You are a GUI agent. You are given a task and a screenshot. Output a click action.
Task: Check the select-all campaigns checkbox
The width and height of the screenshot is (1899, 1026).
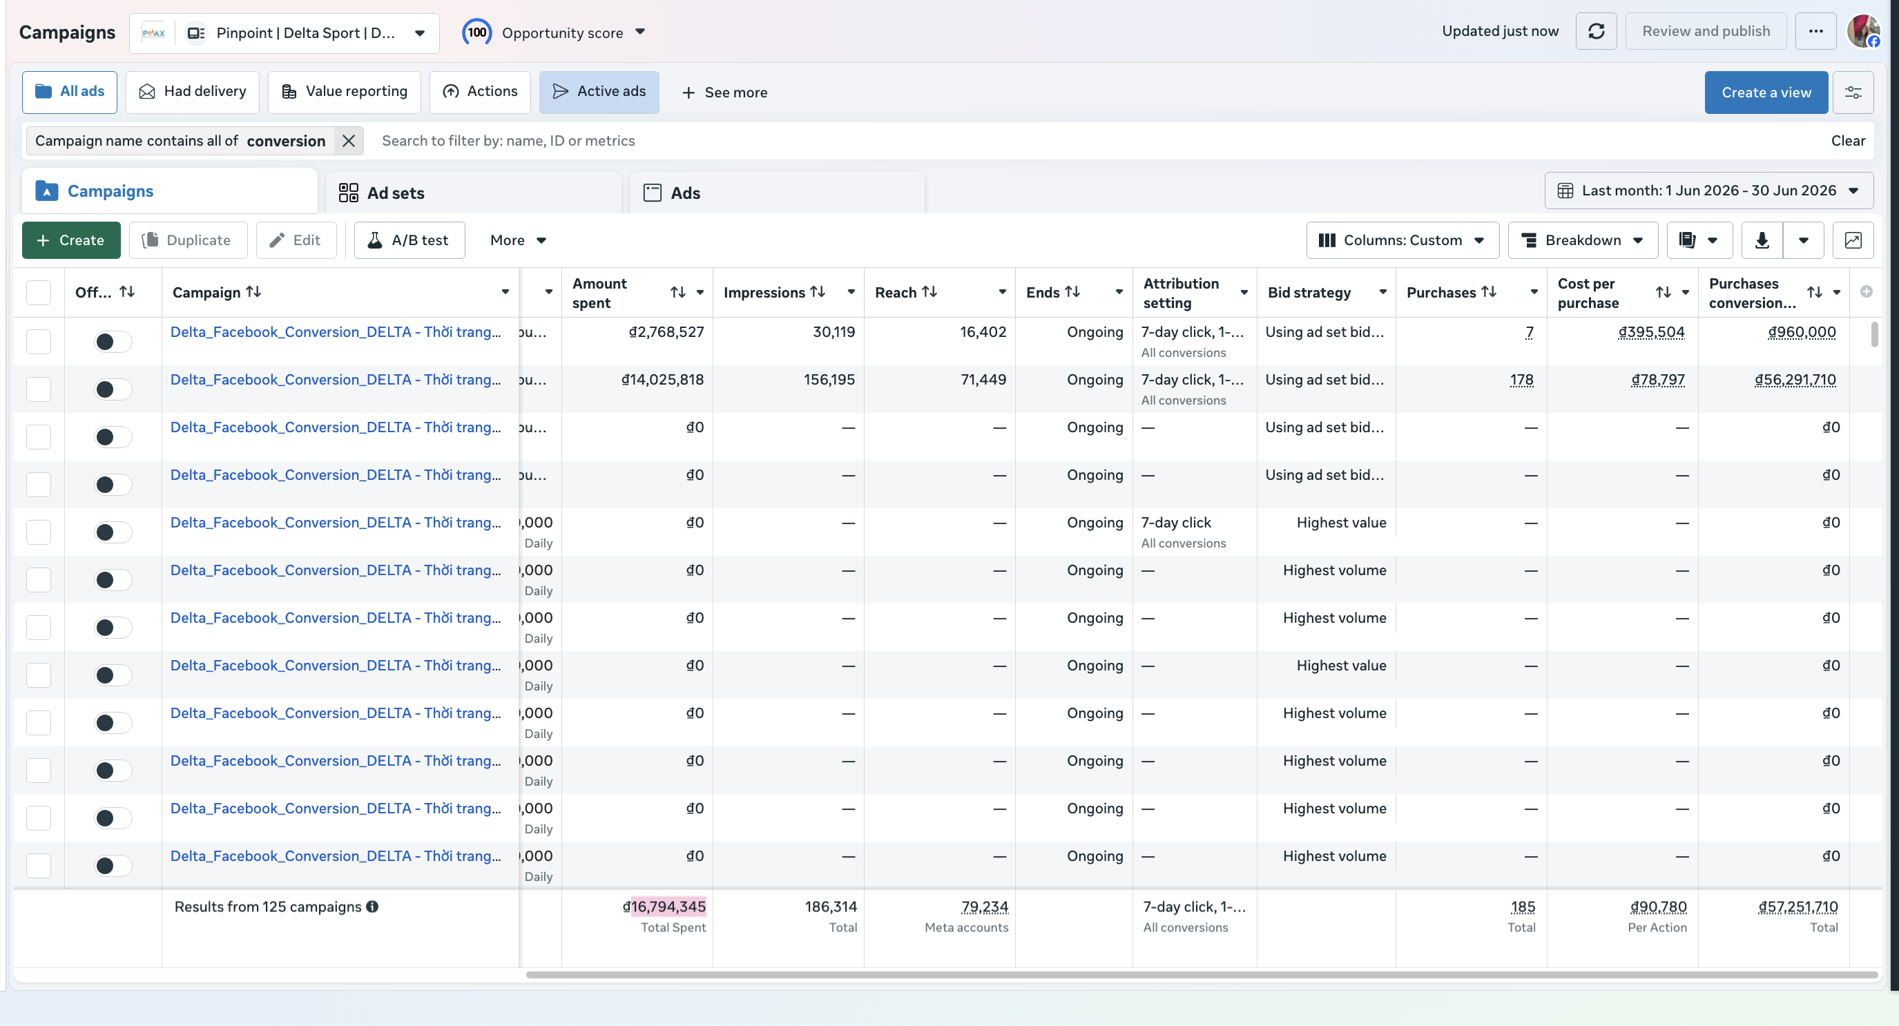(39, 293)
